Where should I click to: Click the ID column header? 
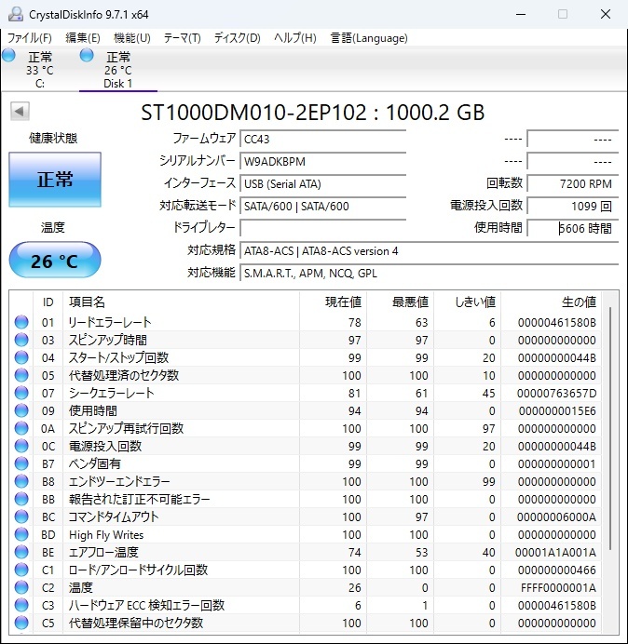[48, 302]
